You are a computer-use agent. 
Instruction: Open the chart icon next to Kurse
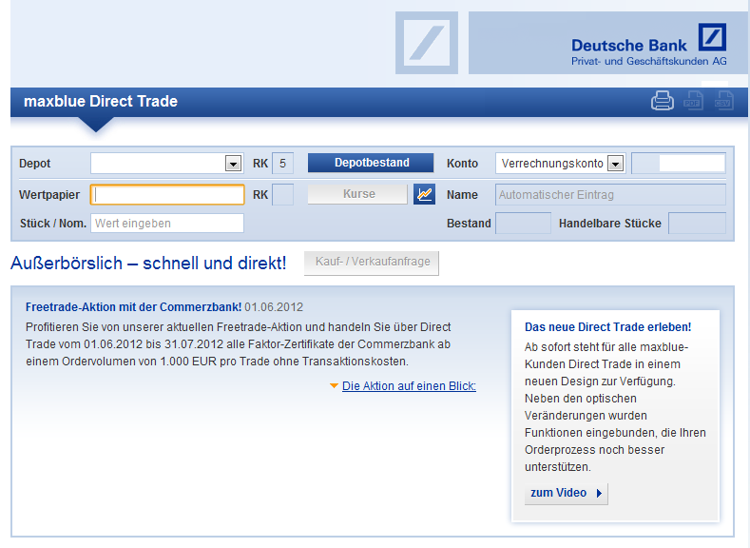click(x=424, y=194)
